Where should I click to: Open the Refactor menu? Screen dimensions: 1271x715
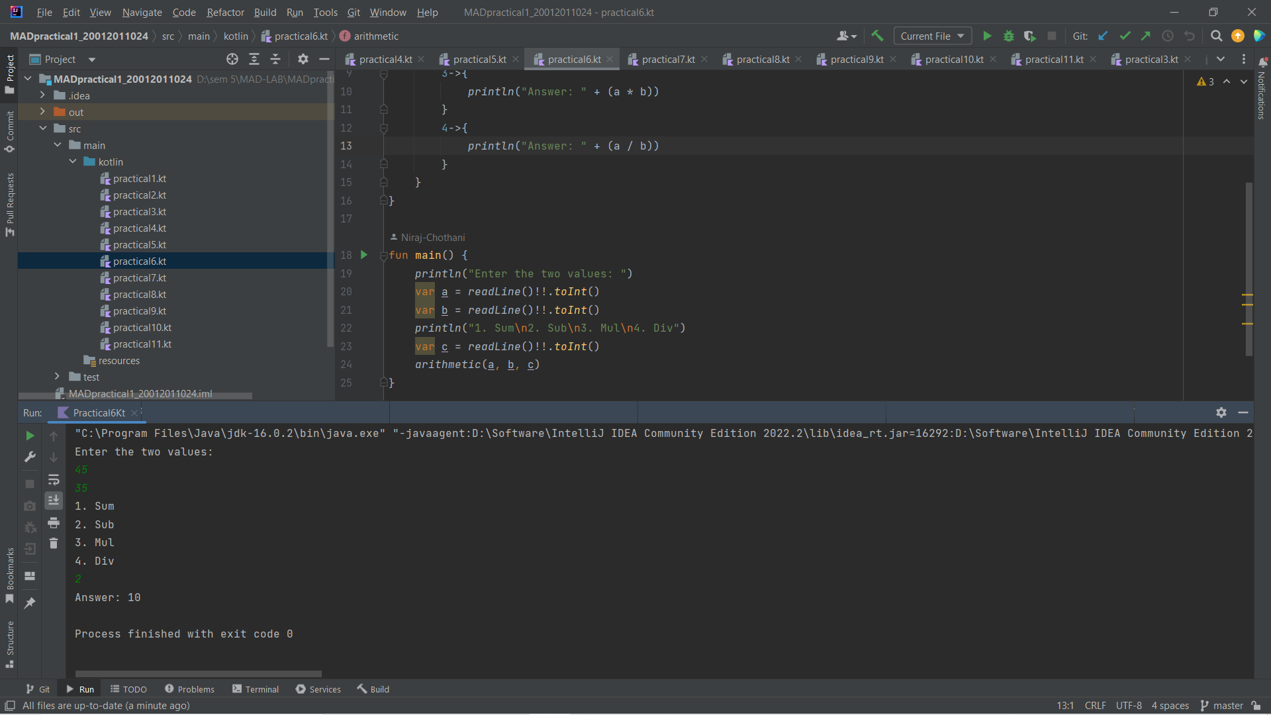pos(225,12)
